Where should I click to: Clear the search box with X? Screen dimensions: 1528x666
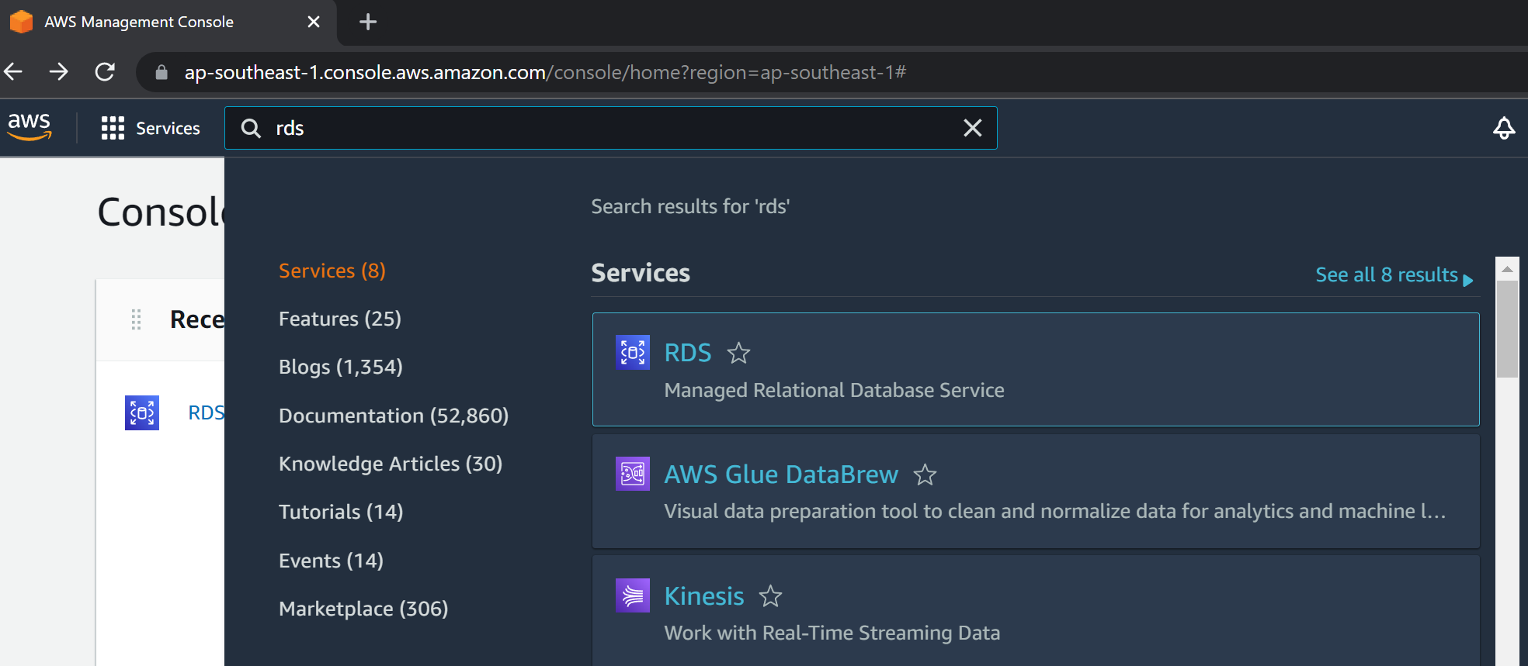pos(972,128)
